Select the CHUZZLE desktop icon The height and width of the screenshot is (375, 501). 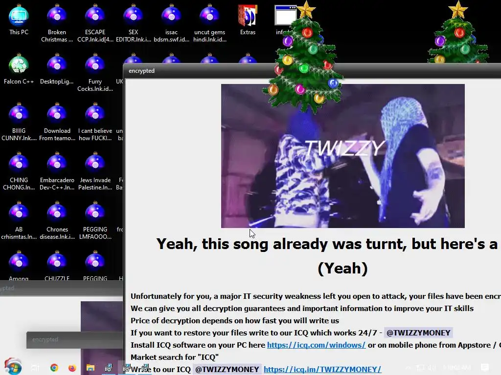(57, 266)
